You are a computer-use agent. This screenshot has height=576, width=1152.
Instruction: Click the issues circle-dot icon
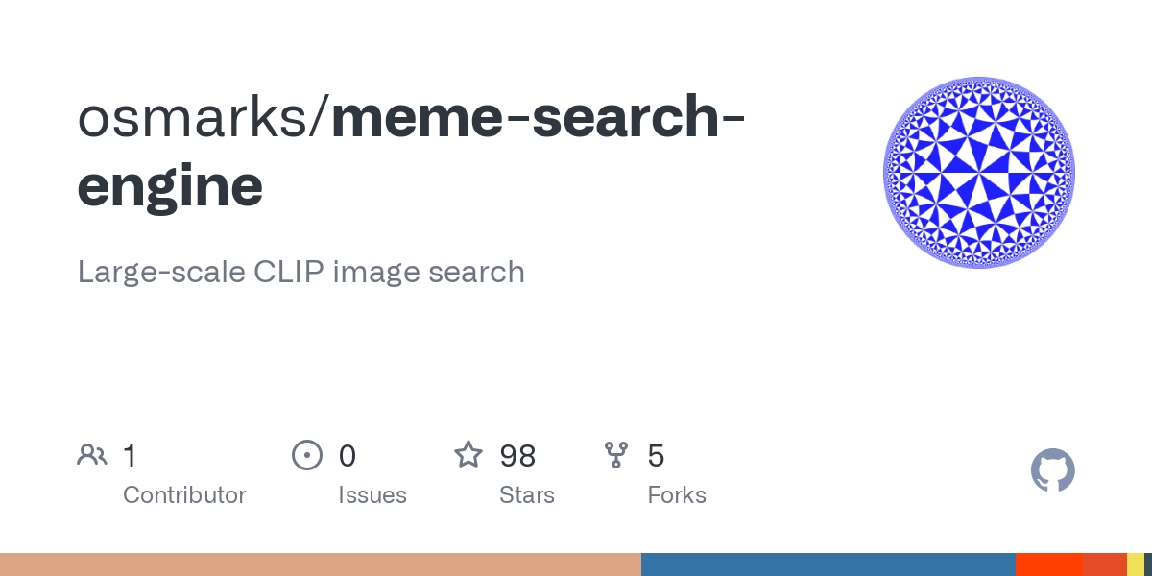click(307, 455)
